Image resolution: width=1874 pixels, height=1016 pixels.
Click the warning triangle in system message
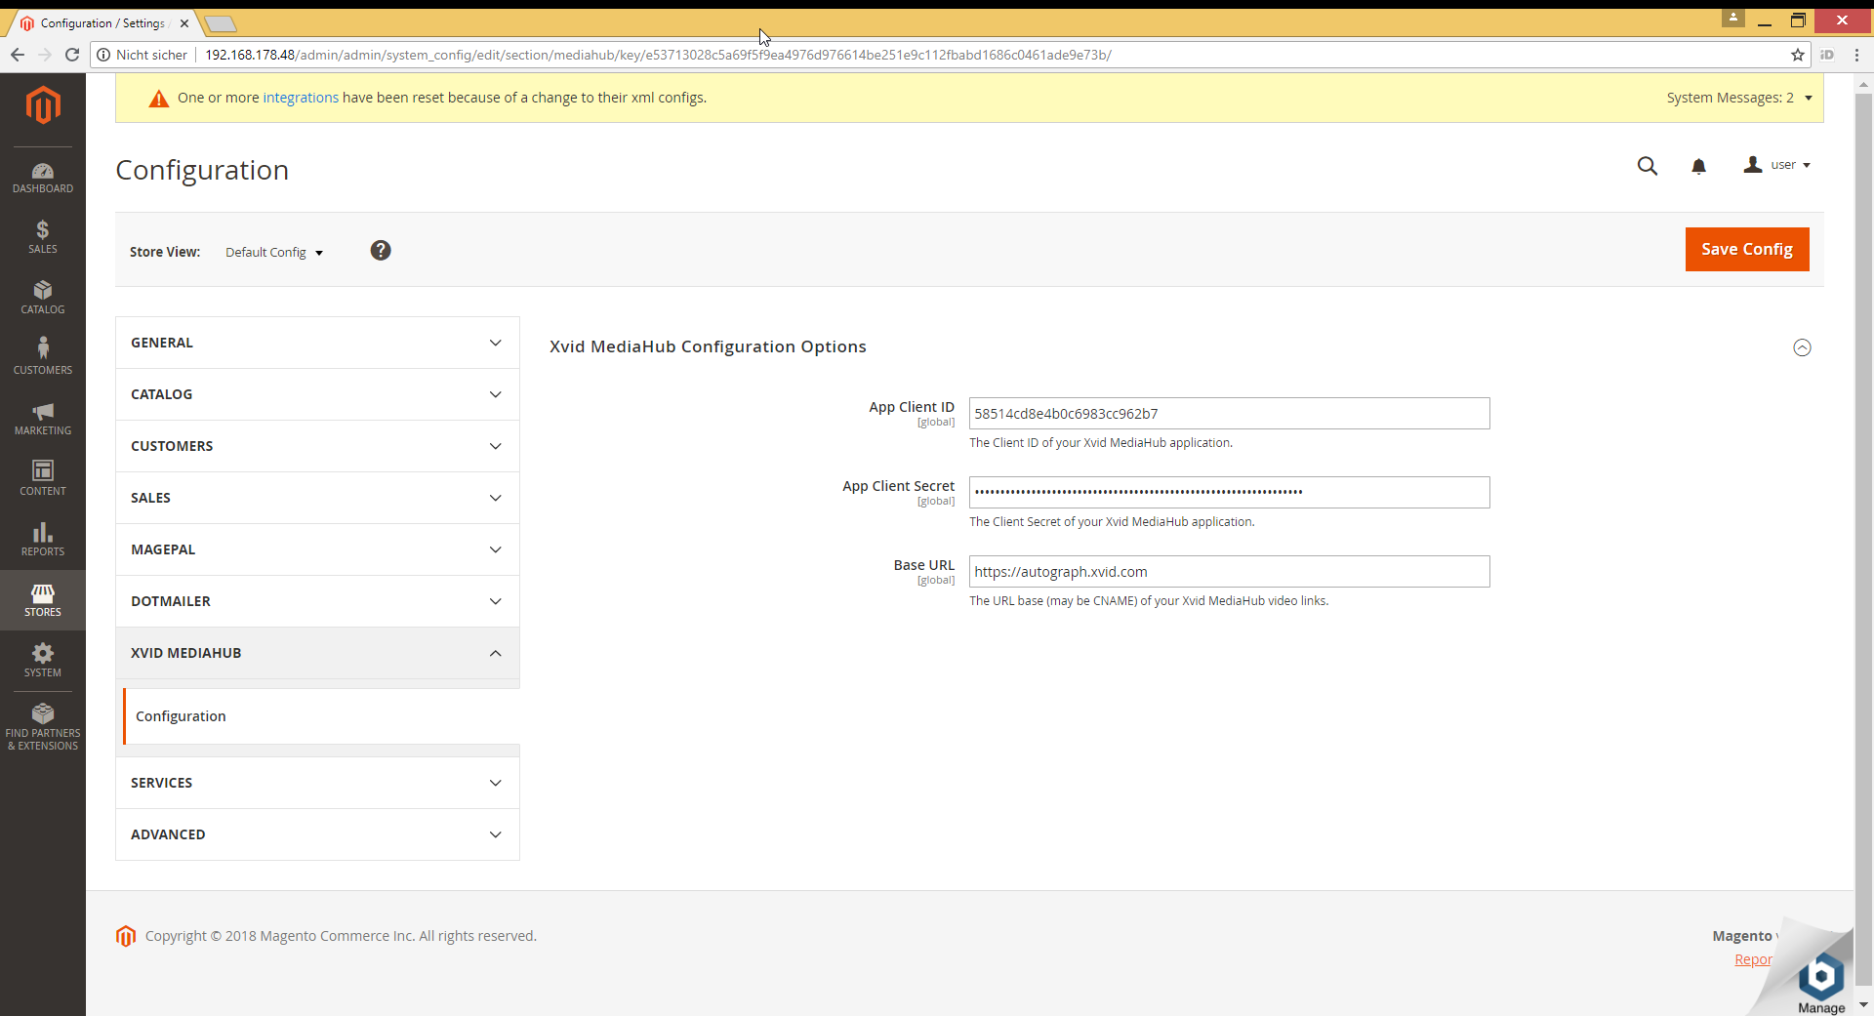158,99
